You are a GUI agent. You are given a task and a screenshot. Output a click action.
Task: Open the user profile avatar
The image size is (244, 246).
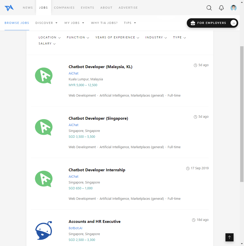(234, 8)
